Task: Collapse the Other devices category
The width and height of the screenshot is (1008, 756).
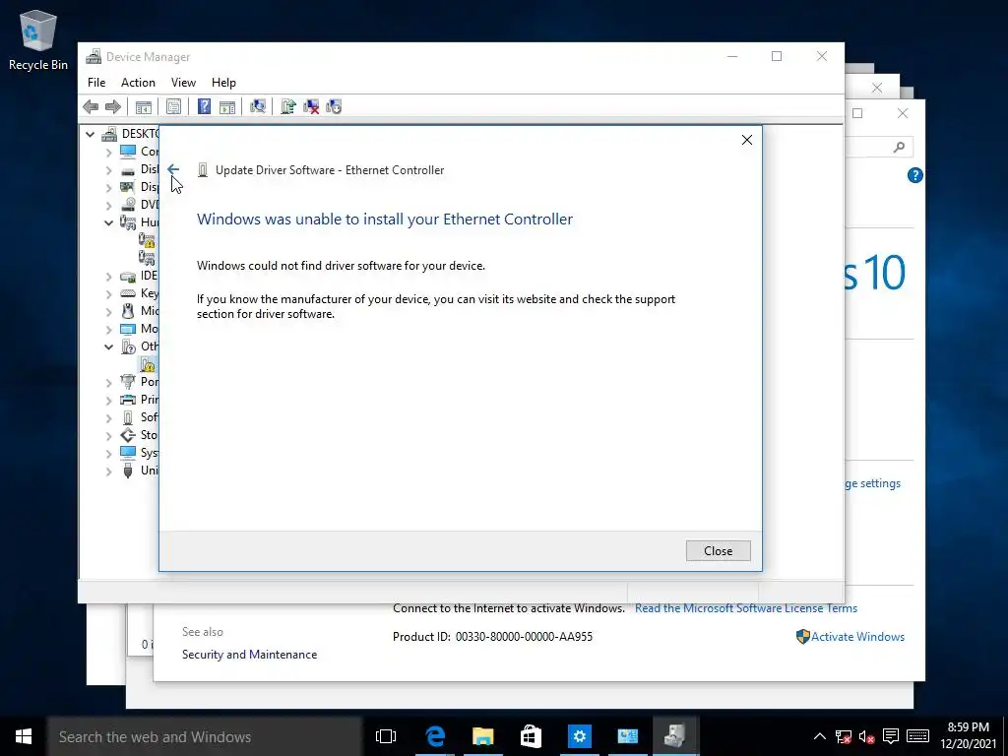Action: 108,346
